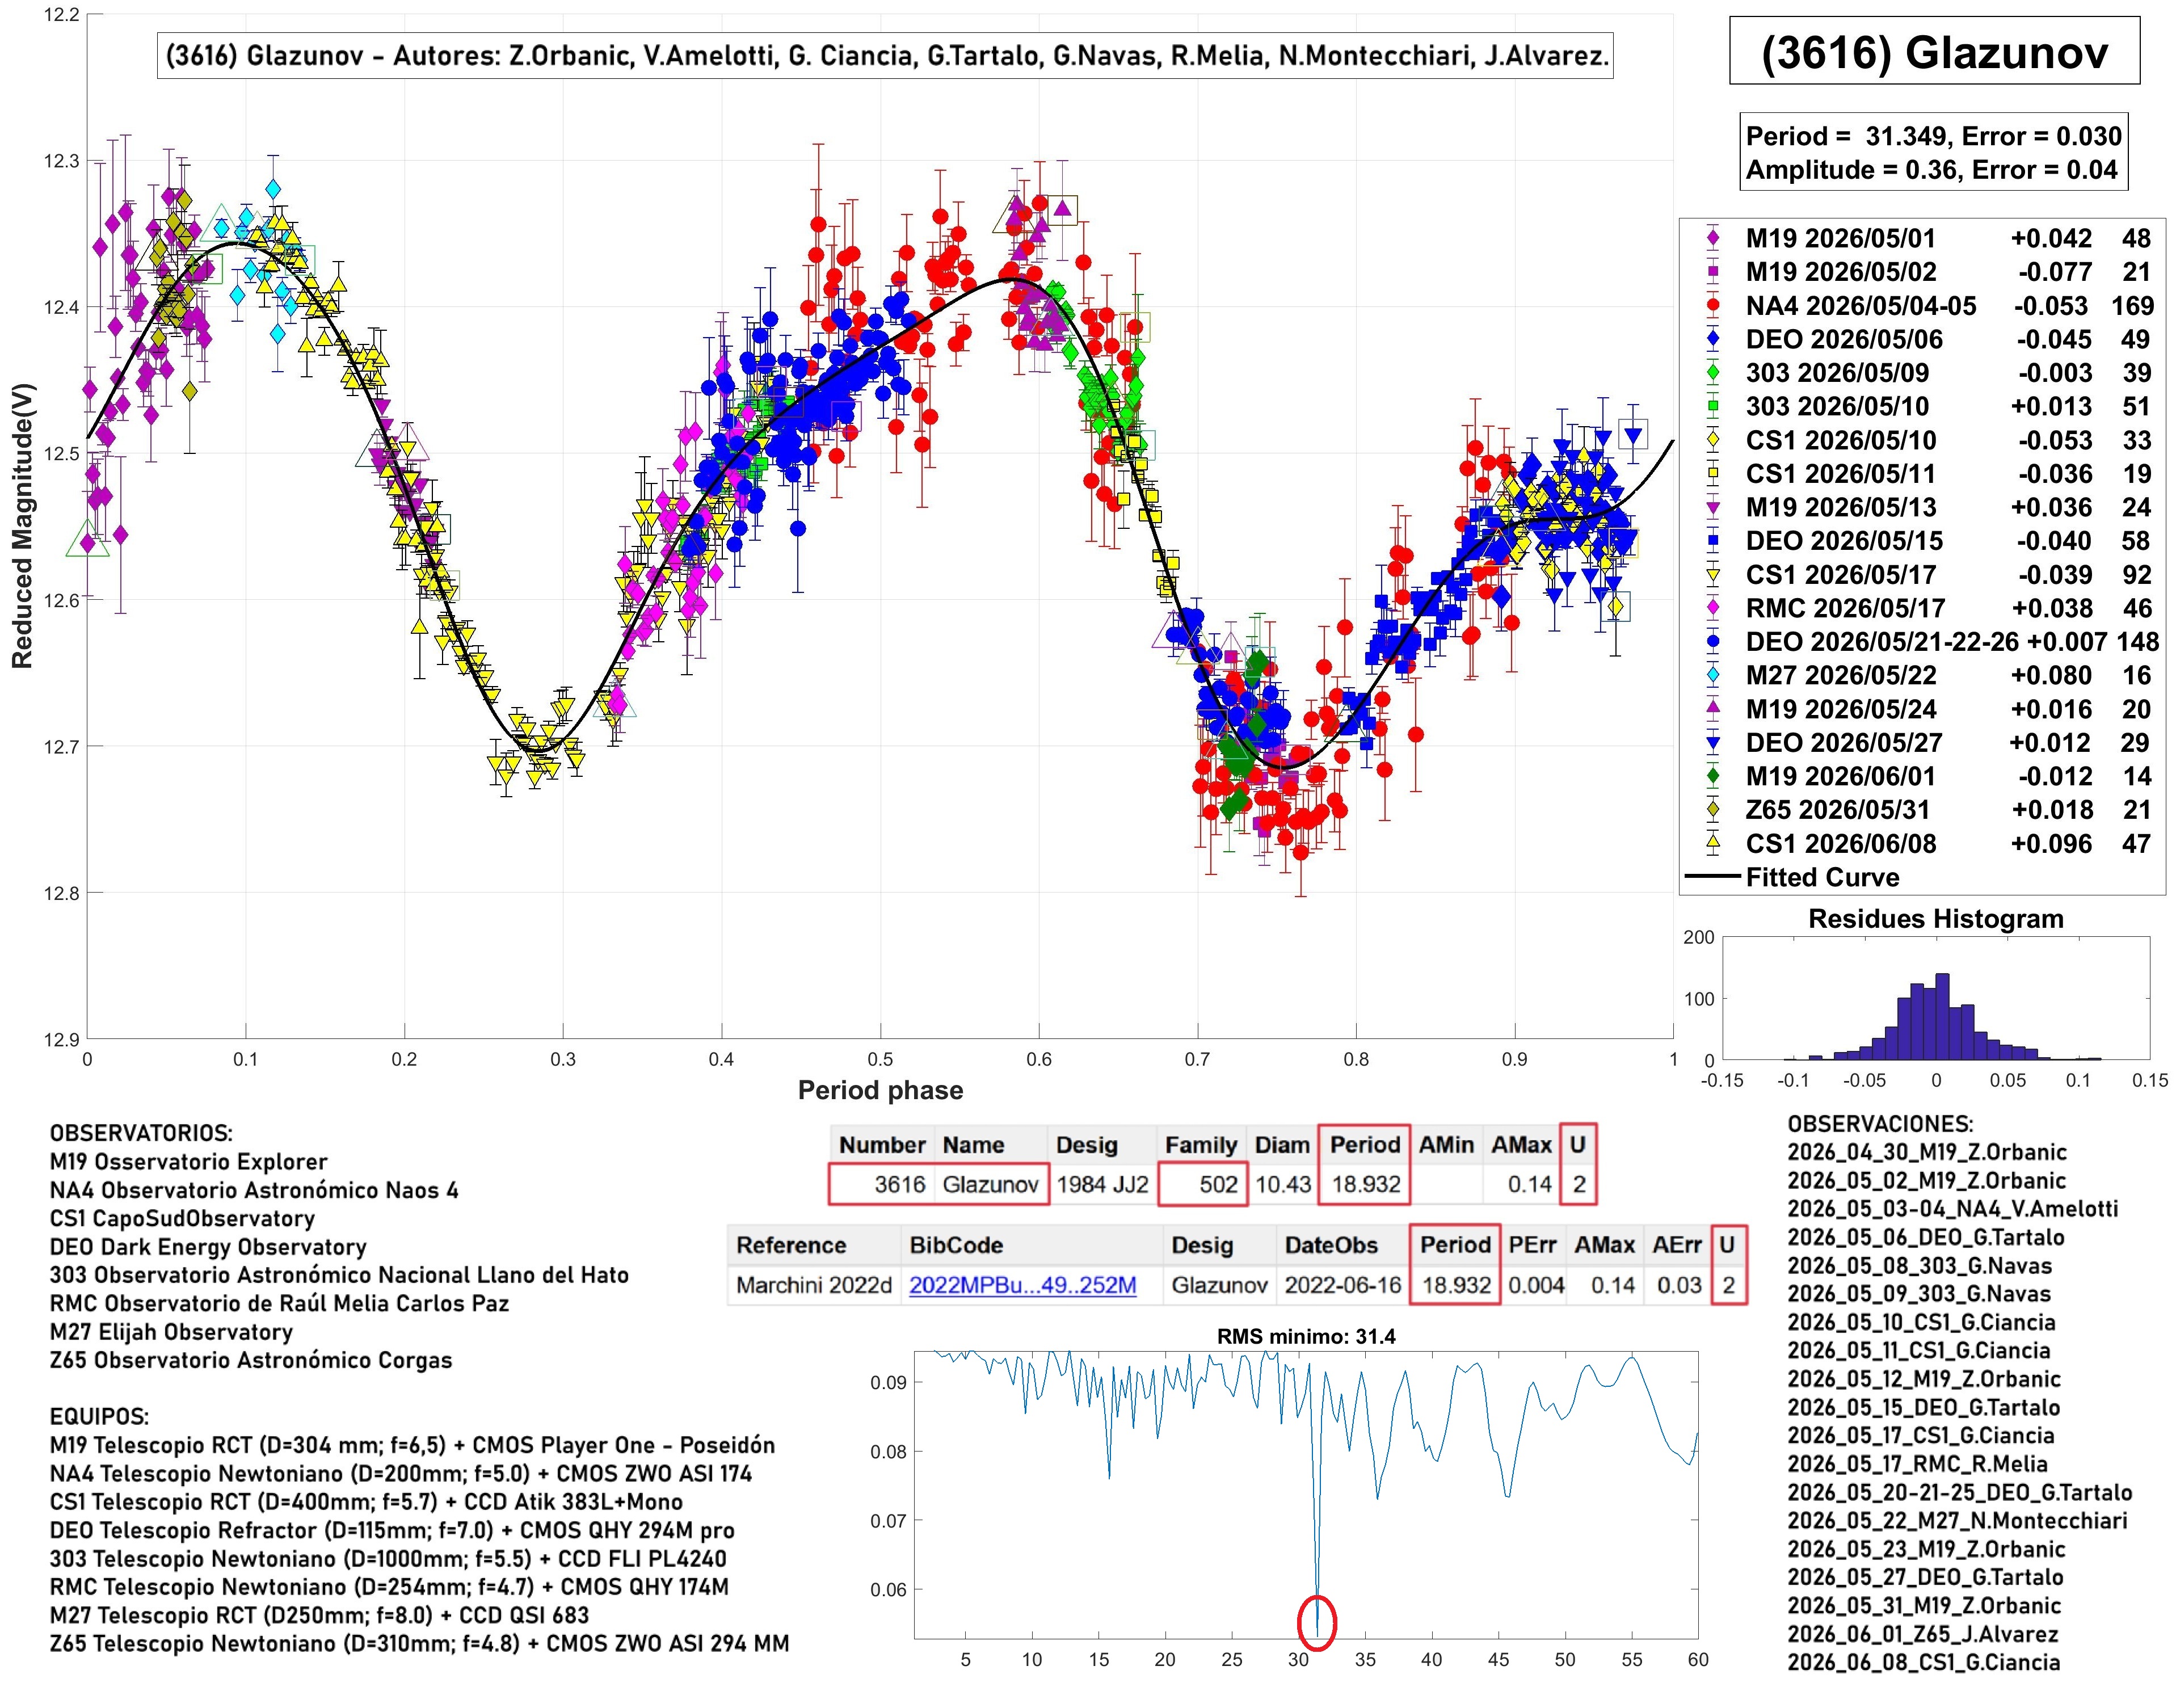Click the dark green diamond M19 2026/06/01 marker

pyautogui.click(x=1713, y=776)
